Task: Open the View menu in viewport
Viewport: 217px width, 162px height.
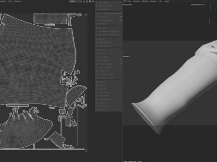Action: pyautogui.click(x=129, y=1)
